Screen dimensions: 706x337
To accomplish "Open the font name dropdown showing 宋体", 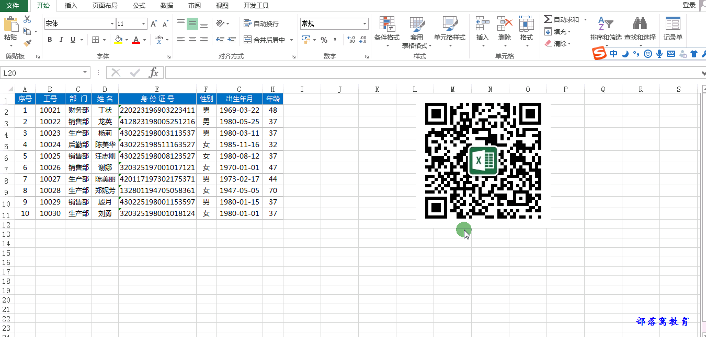I will [112, 23].
